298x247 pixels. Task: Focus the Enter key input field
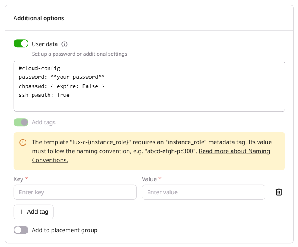pos(75,192)
